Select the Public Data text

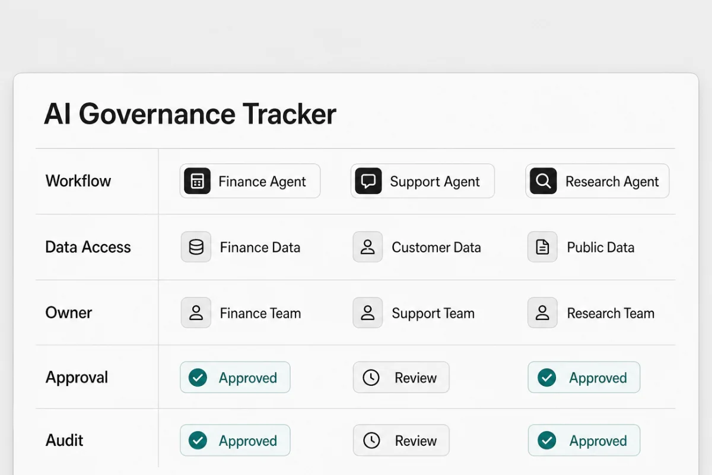[600, 248]
